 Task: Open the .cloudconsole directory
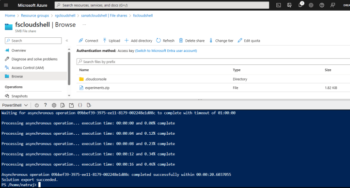(x=95, y=79)
